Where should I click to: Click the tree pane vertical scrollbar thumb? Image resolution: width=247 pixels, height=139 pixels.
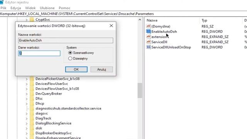point(140,90)
